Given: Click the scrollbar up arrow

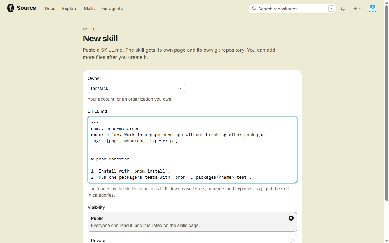Looking at the screenshot, I should click(x=387, y=2).
